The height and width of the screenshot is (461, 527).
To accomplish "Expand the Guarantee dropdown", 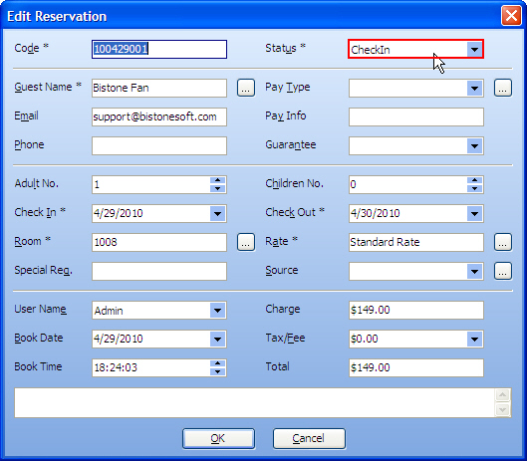I will [x=474, y=146].
